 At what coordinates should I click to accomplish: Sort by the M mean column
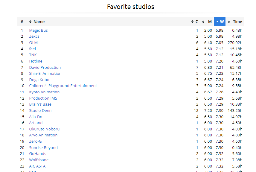point(207,22)
